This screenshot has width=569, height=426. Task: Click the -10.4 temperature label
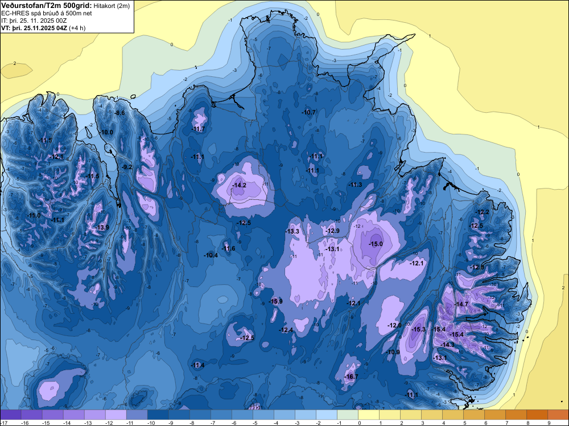coord(211,255)
